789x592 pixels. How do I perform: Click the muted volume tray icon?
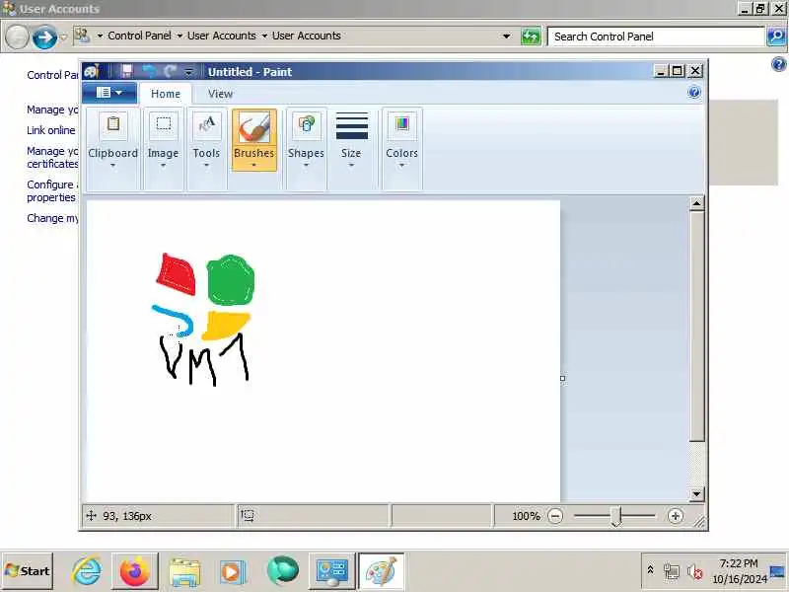point(695,571)
